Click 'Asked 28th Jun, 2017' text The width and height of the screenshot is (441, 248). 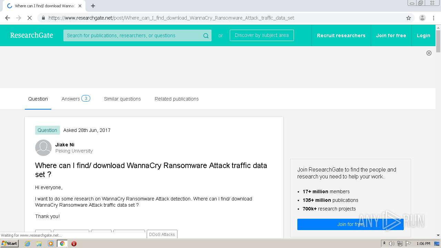tap(87, 130)
